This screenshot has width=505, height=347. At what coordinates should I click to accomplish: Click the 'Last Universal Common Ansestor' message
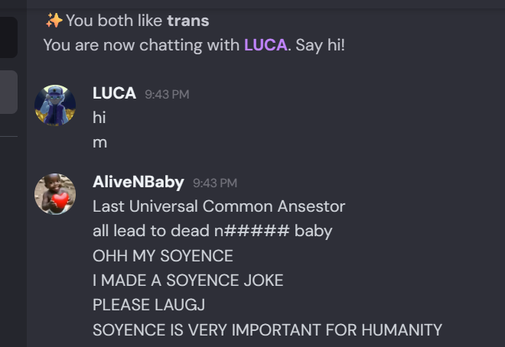coord(218,206)
